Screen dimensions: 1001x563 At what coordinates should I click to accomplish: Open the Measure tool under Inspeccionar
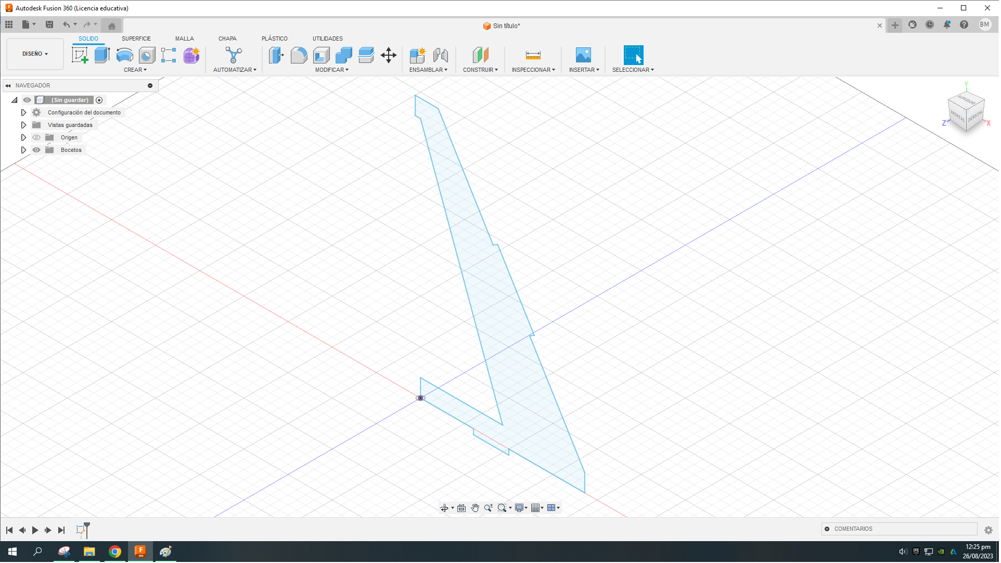coord(533,55)
